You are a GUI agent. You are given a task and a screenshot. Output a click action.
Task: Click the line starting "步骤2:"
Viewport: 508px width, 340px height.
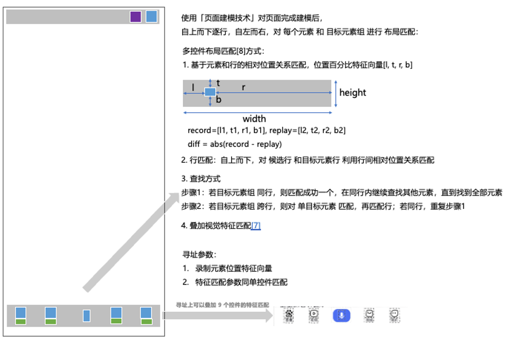323,206
